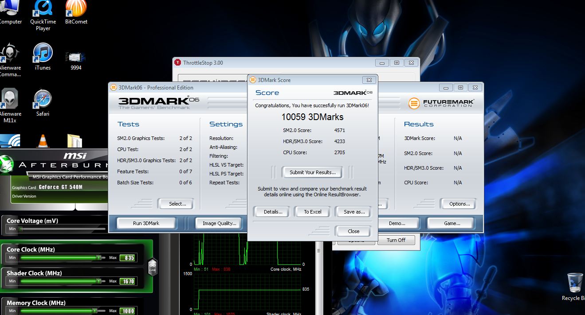Click the 3DMark06 Professional Edition title icon
This screenshot has height=315, width=585.
point(114,88)
